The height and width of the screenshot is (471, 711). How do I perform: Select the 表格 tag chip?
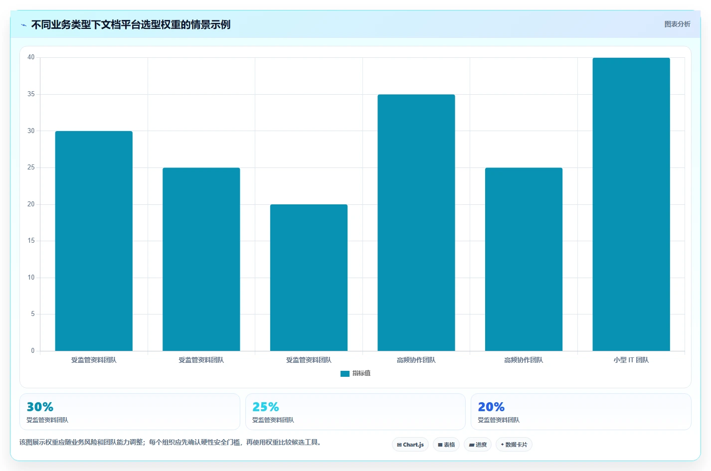tap(446, 445)
